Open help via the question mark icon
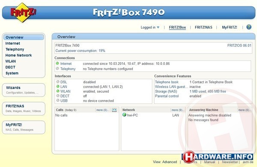The image size is (257, 167). pos(249,27)
